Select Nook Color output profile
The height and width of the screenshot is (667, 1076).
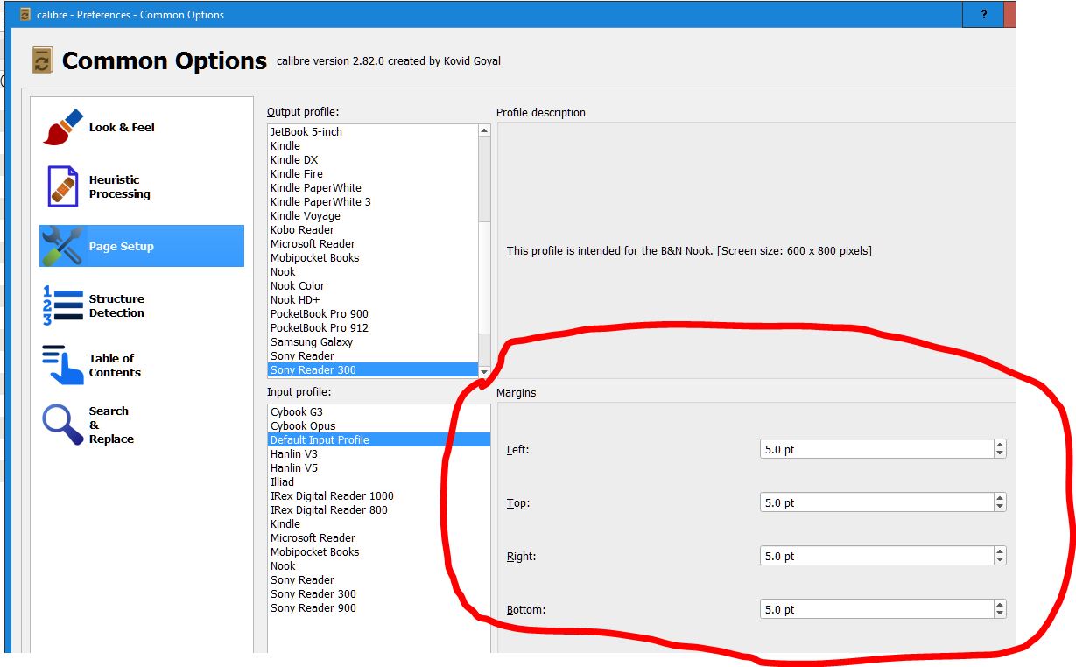tap(372, 285)
